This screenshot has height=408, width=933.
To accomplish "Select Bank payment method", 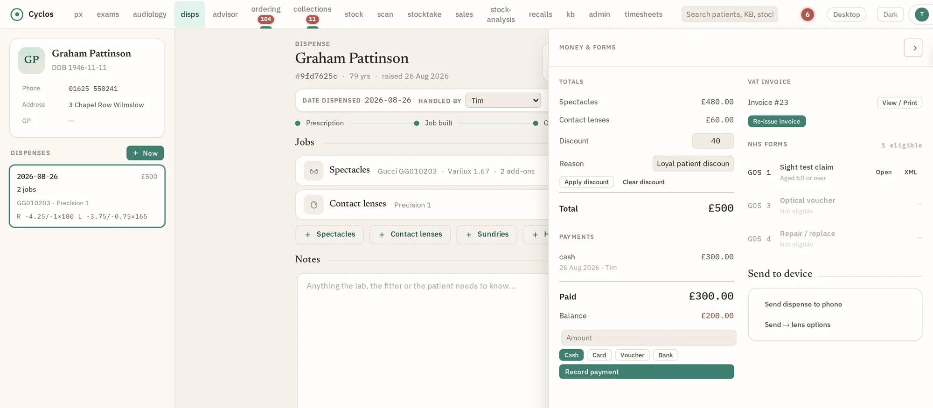I will tap(665, 355).
